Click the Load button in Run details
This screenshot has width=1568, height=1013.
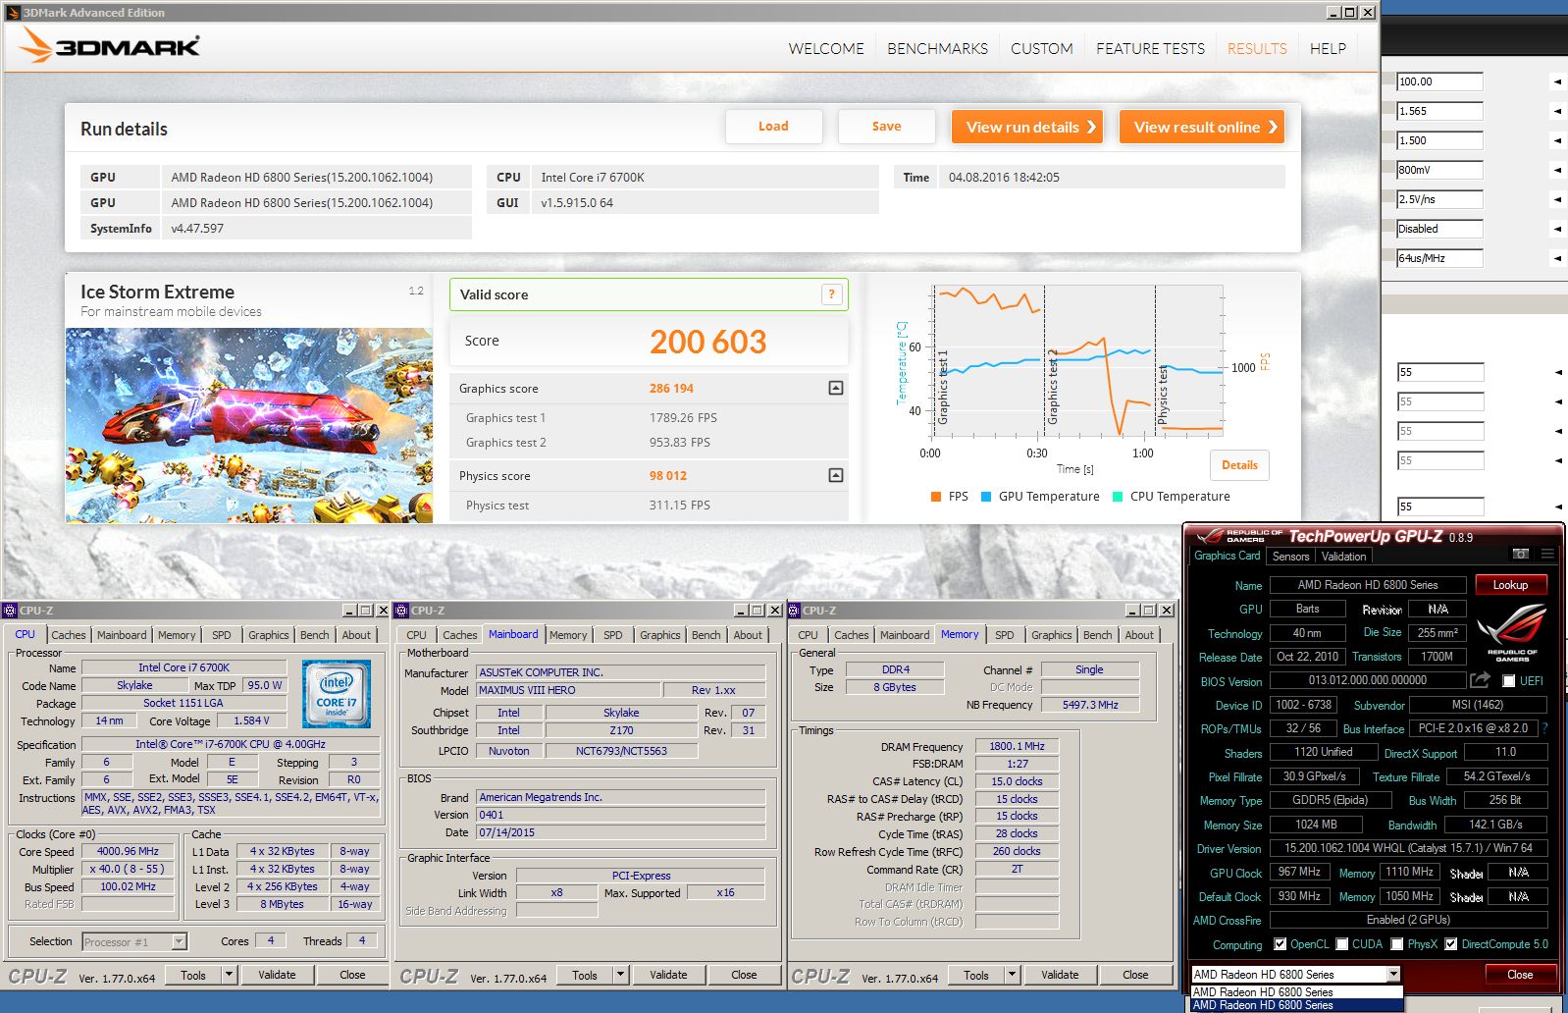(x=773, y=127)
